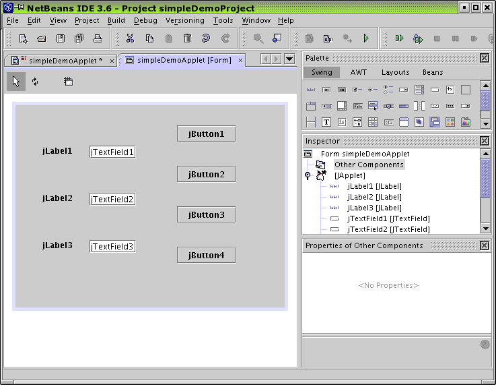Open the Versioning menu

pyautogui.click(x=184, y=20)
